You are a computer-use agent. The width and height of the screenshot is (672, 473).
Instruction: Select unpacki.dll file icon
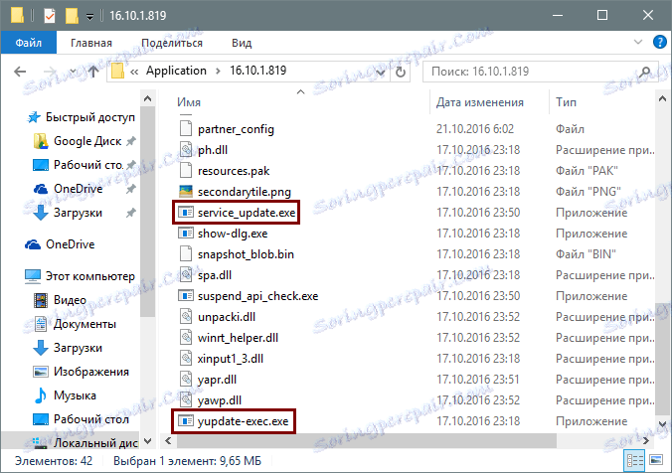[186, 317]
